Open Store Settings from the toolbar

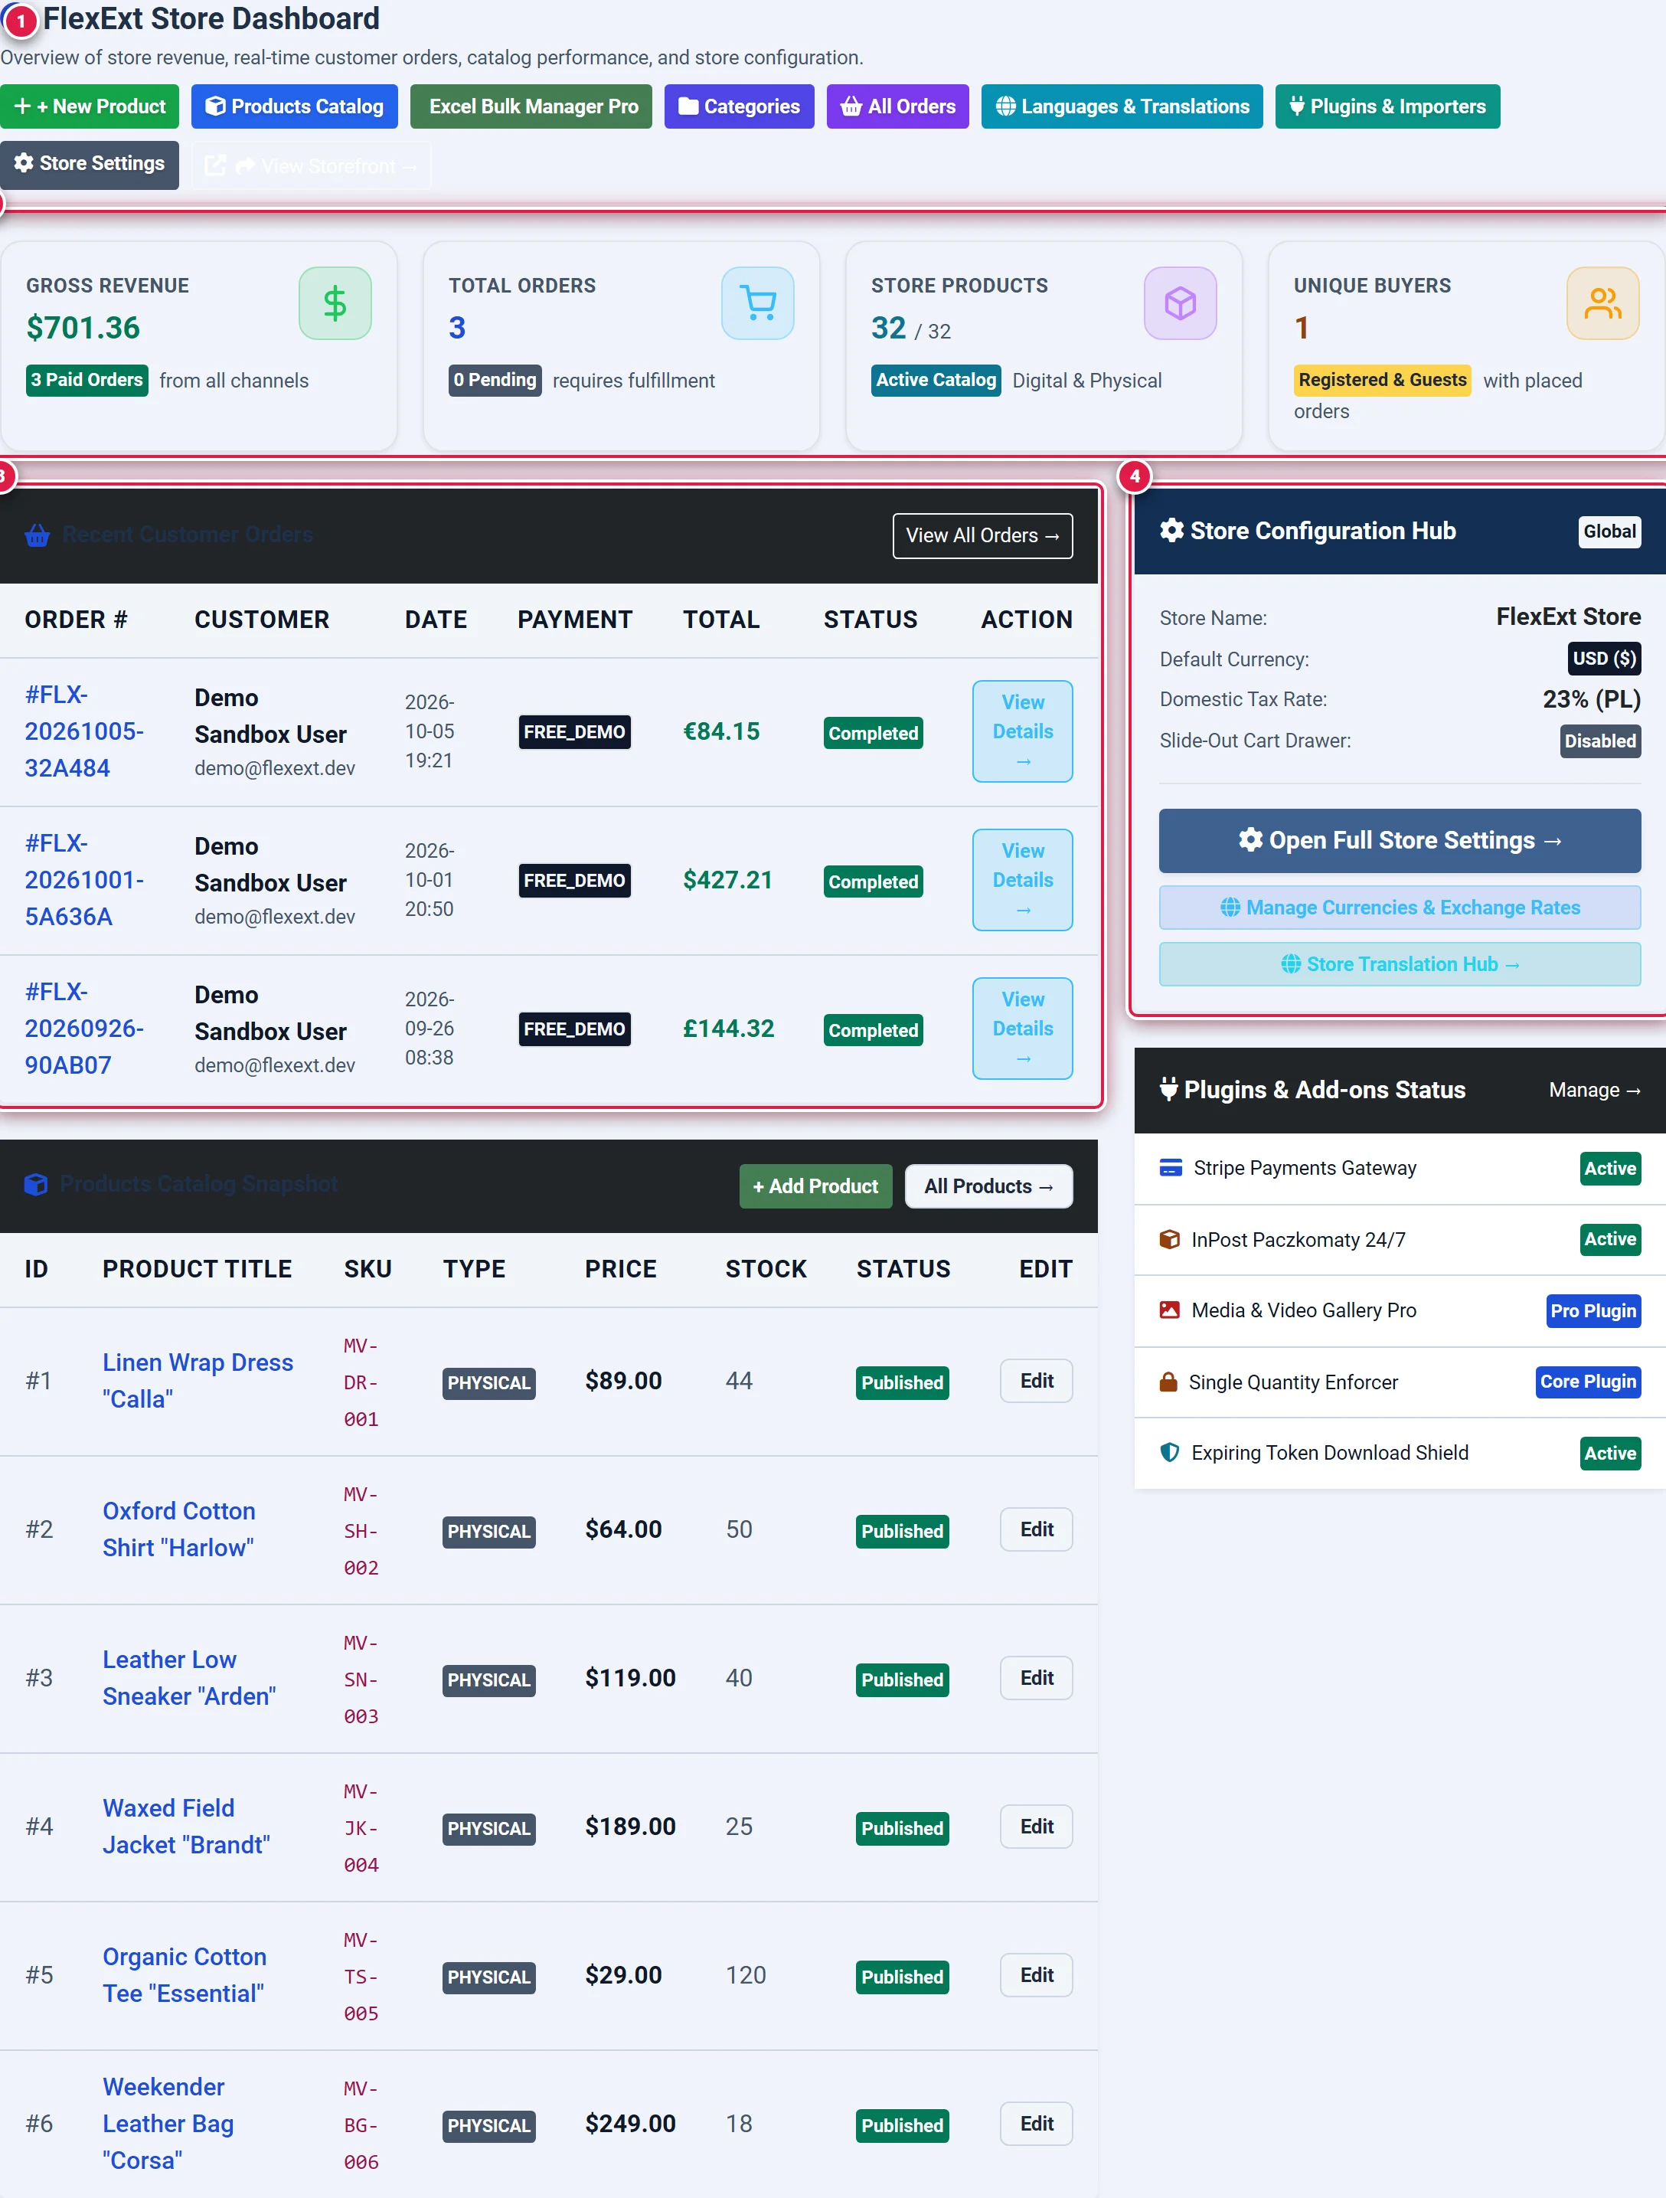coord(90,164)
